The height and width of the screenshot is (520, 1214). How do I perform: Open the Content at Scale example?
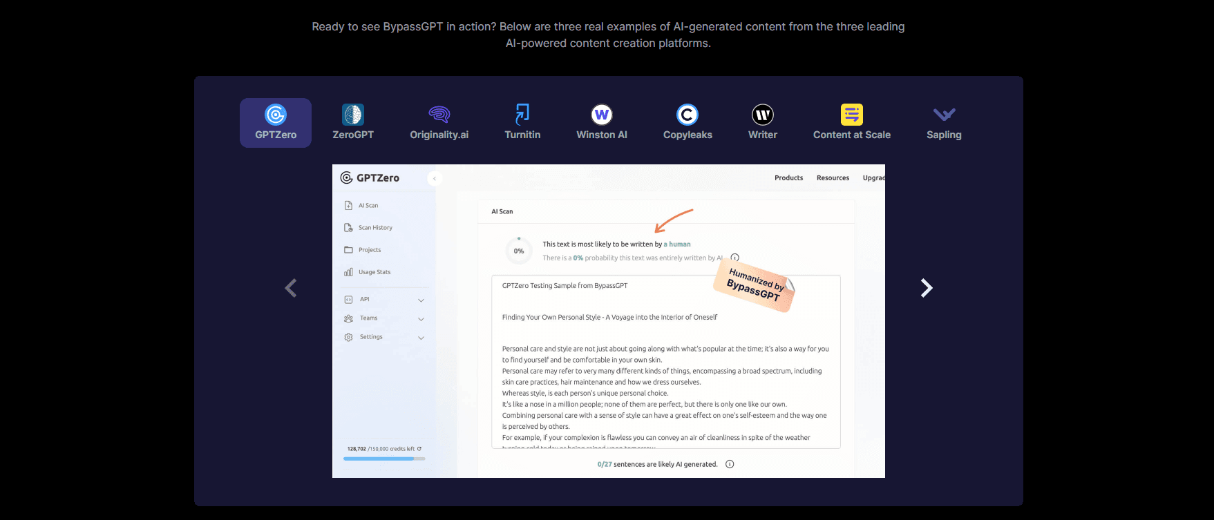851,123
